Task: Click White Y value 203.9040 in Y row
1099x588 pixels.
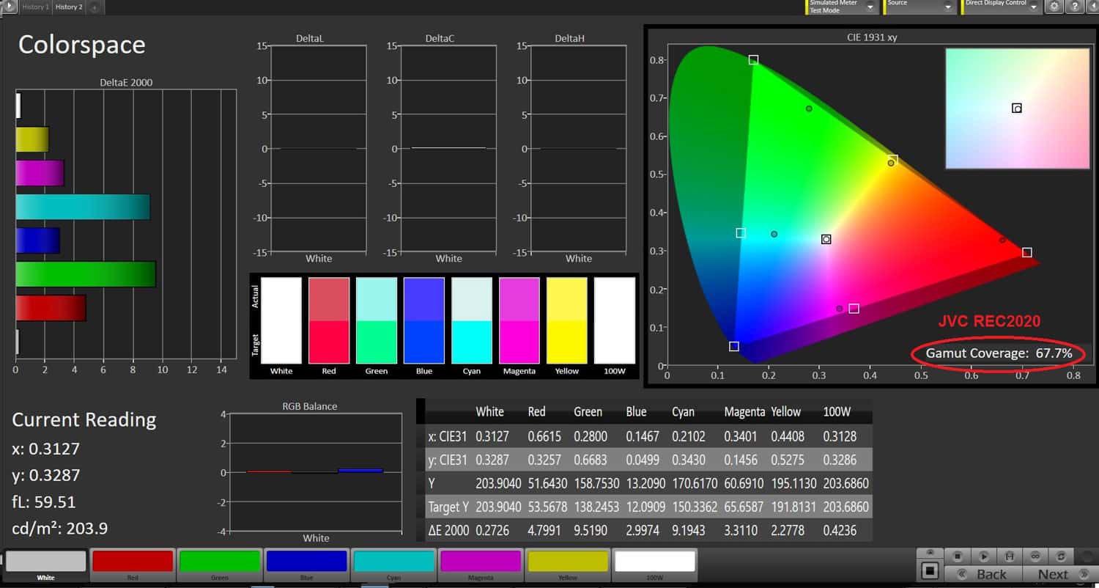Action: point(498,483)
